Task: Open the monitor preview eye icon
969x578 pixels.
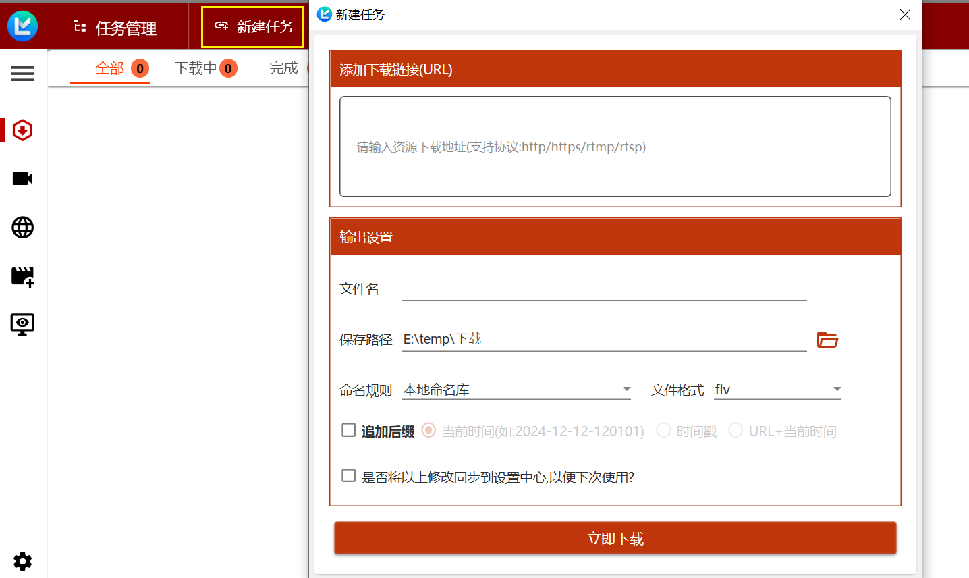Action: coord(22,325)
